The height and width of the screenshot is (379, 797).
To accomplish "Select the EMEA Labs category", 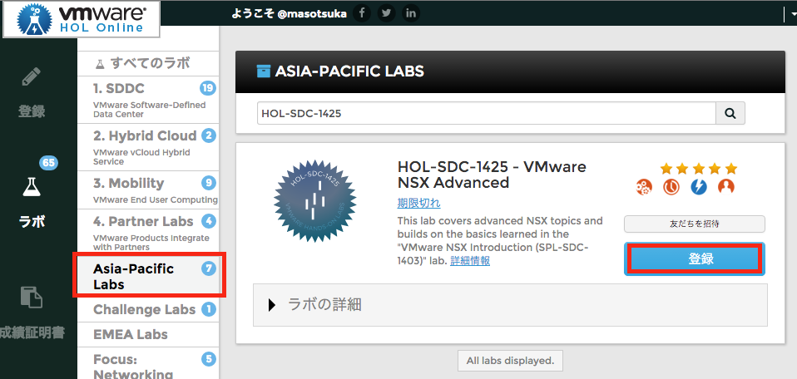I will click(148, 334).
